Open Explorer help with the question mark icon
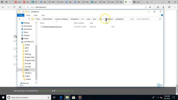The image size is (178, 100). (x=162, y=15)
